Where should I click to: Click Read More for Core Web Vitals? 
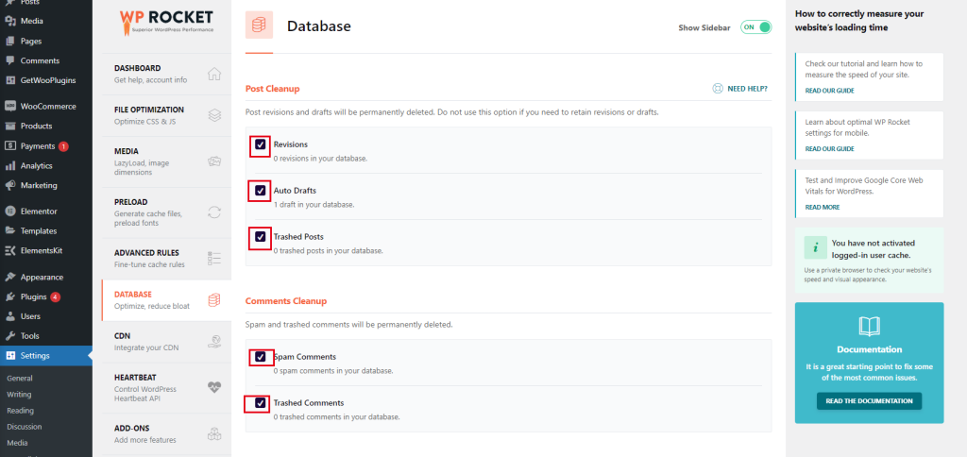[823, 207]
